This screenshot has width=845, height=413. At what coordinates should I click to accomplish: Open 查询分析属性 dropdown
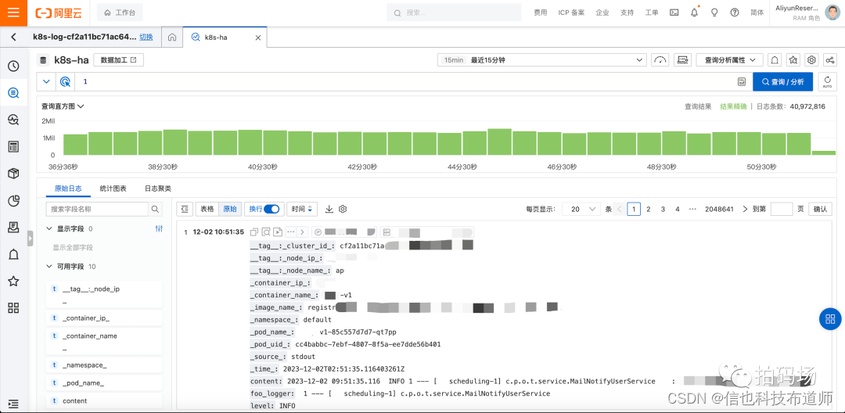(x=730, y=59)
